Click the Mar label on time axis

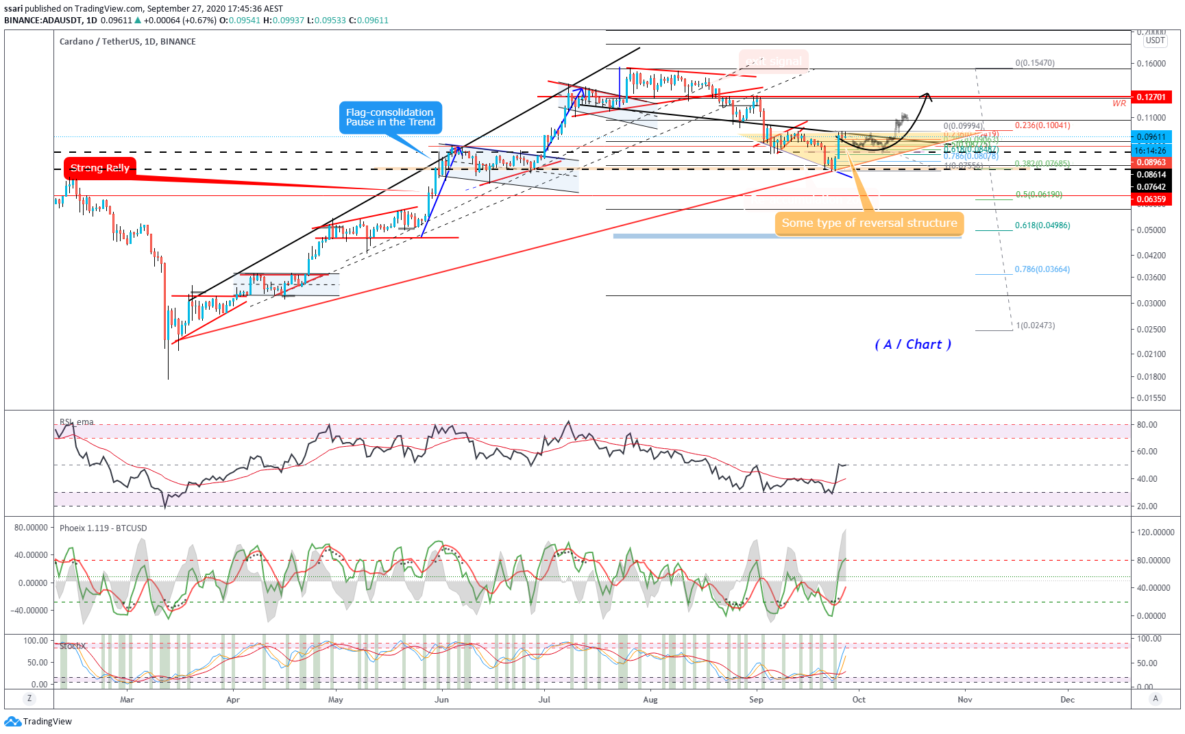127,700
